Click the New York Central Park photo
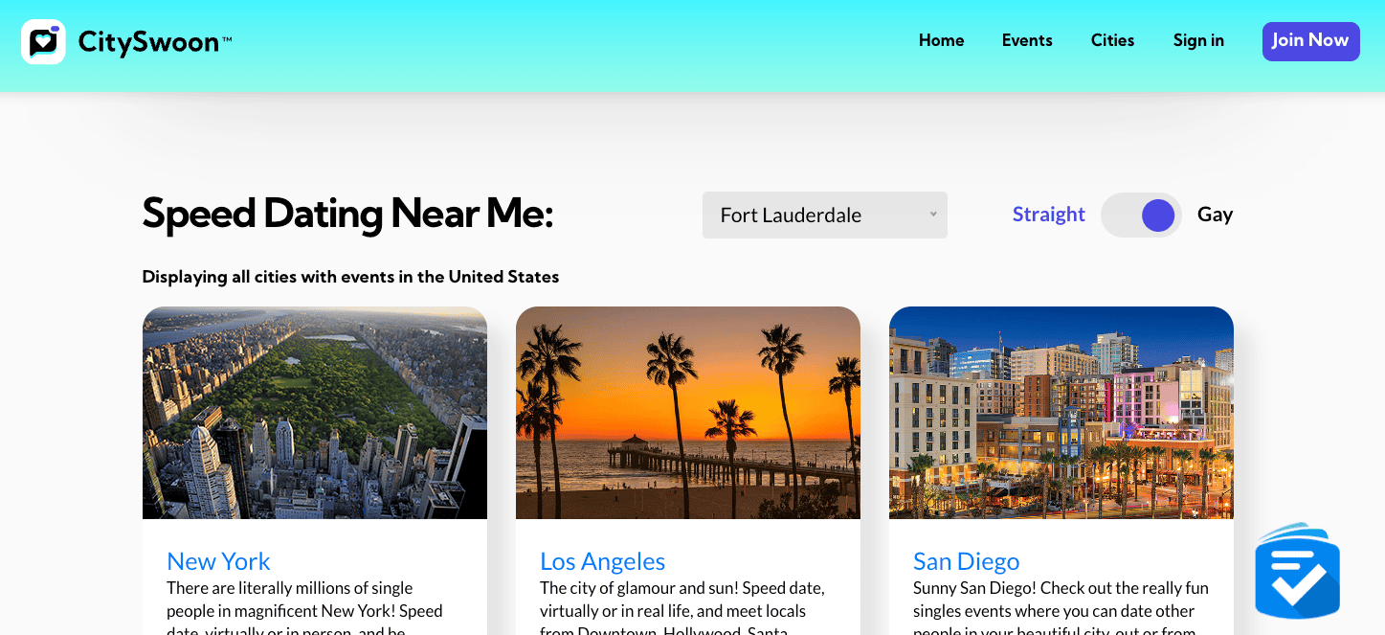Screen dimensions: 1385x635 (x=315, y=413)
